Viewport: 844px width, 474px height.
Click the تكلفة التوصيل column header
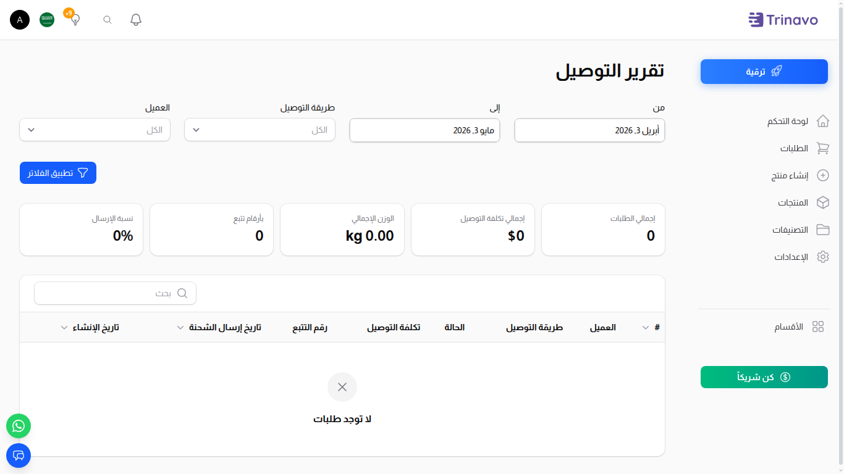[394, 328]
